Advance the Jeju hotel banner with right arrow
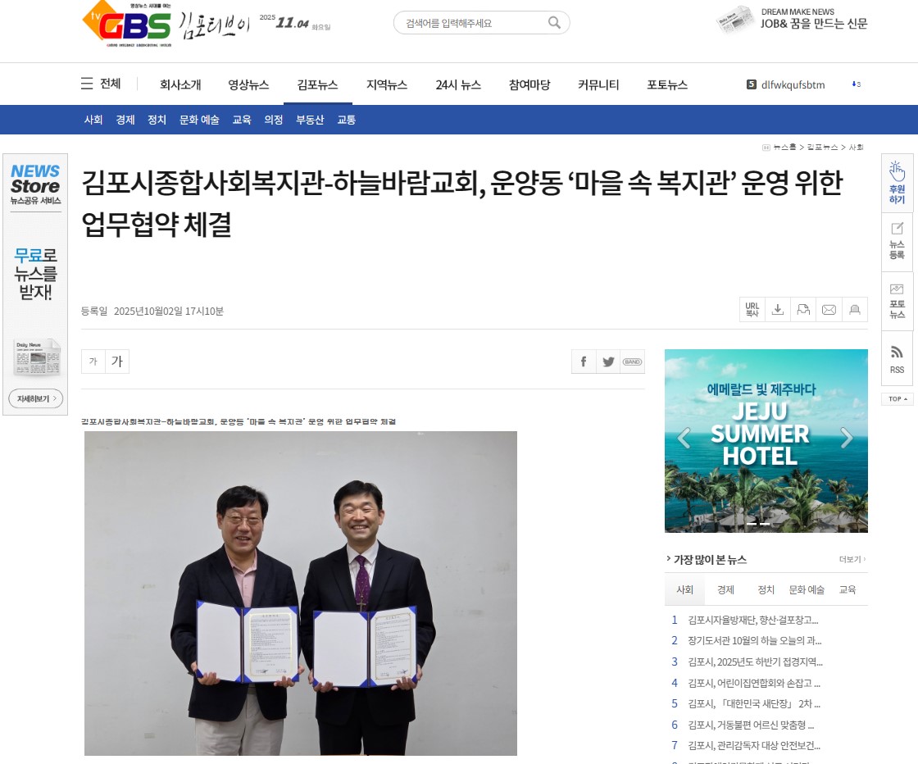 point(847,437)
